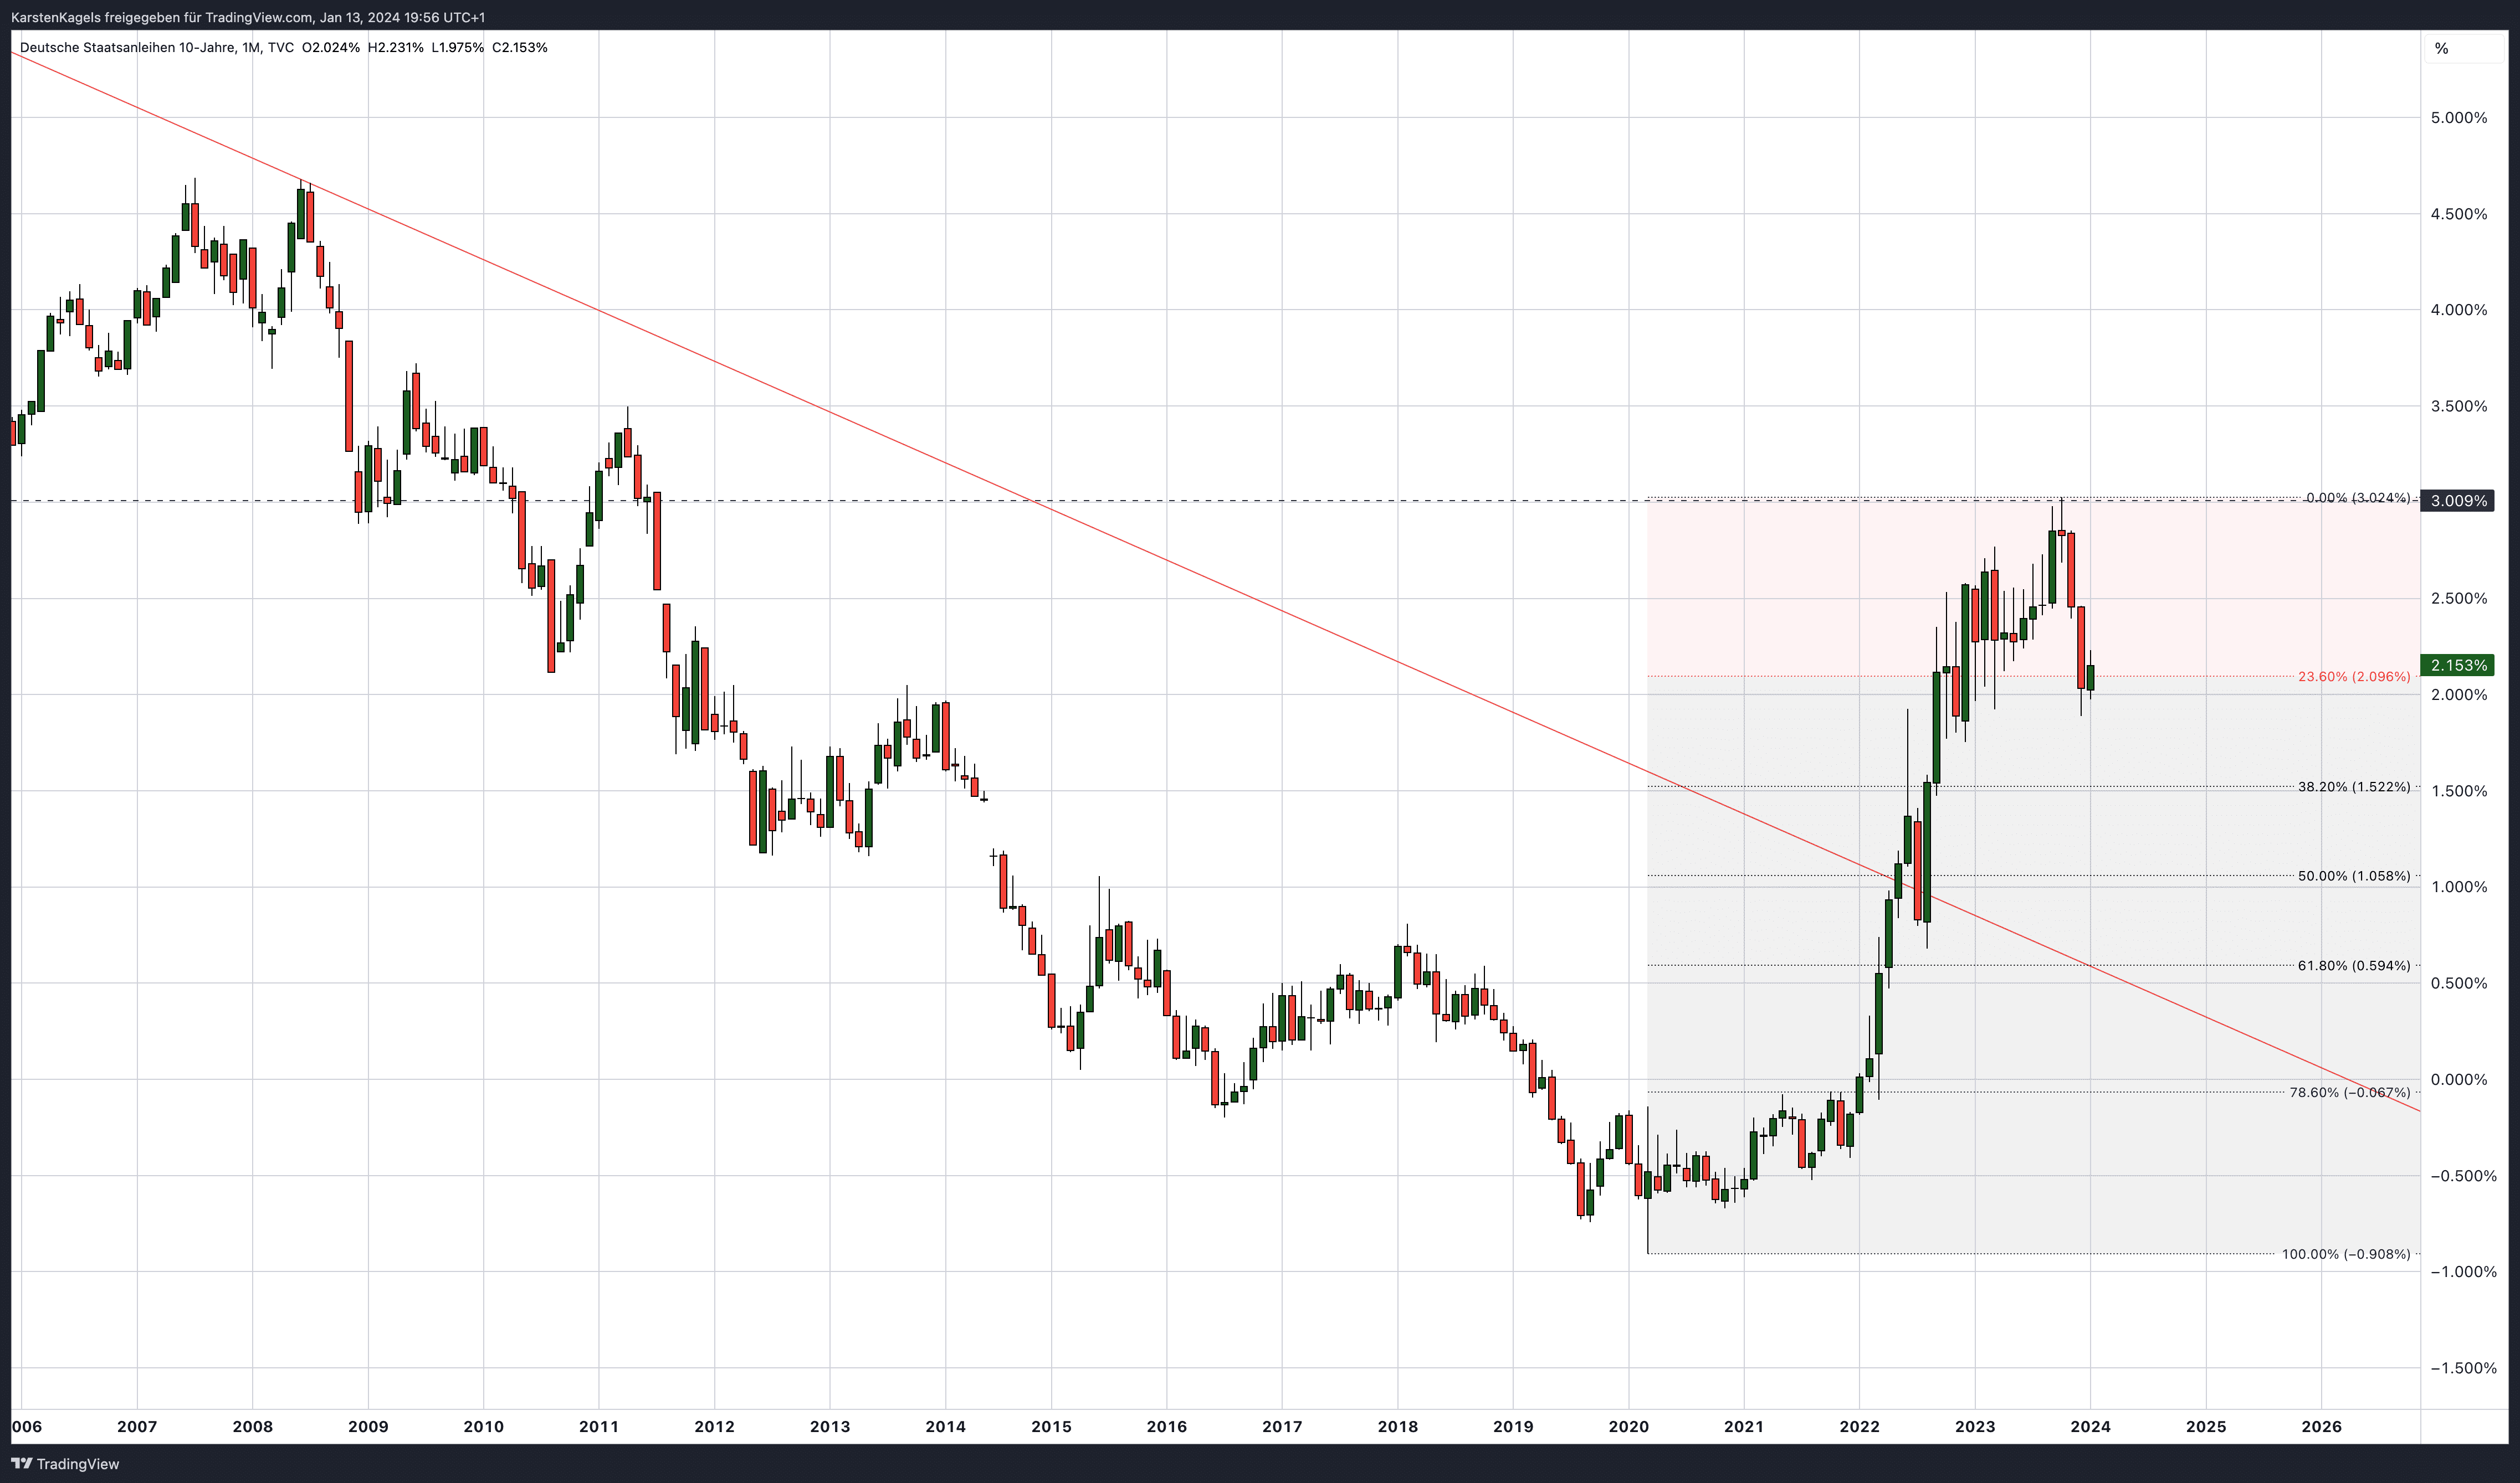Click the 1.000% price axis label
Image resolution: width=2520 pixels, height=1483 pixels.
[x=2459, y=887]
